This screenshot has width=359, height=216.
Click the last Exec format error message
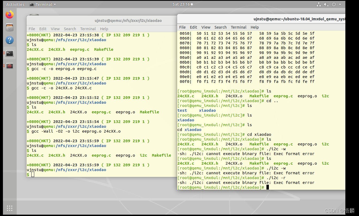click(246, 183)
